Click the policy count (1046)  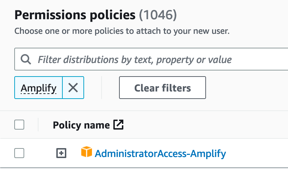click(158, 15)
